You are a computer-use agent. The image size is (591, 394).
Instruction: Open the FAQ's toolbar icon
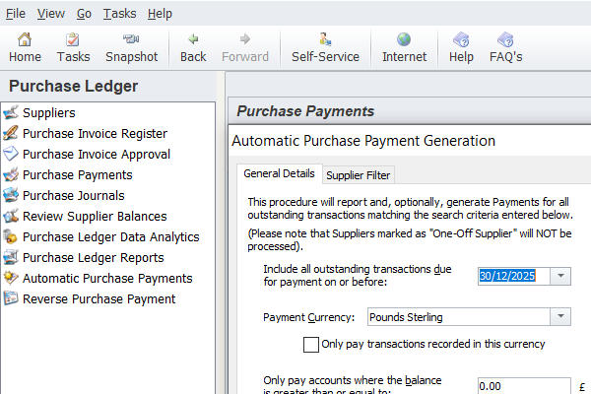click(x=505, y=39)
